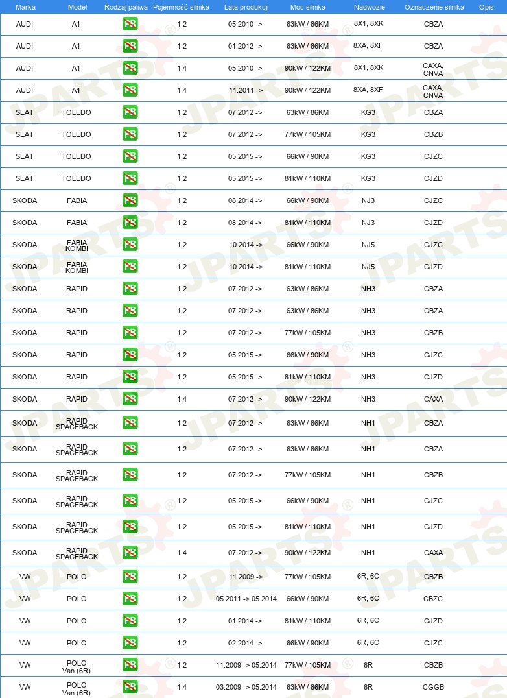Click TOLEDO in the 77kW / 105KM Seat row
Image resolution: width=507 pixels, height=698 pixels.
[77, 134]
